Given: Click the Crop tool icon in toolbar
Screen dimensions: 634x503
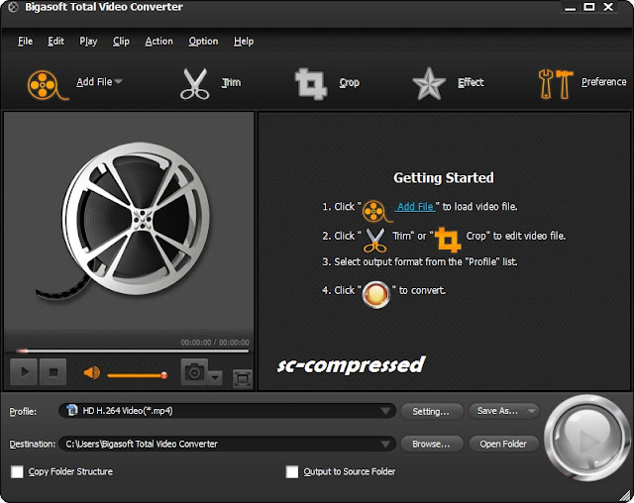Looking at the screenshot, I should click(x=310, y=84).
